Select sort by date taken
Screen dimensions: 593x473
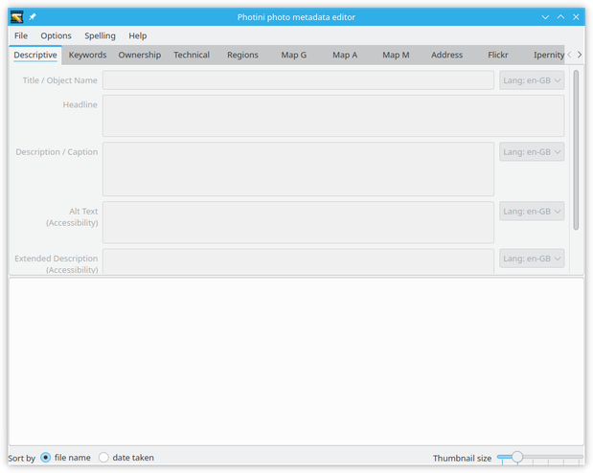click(x=126, y=458)
